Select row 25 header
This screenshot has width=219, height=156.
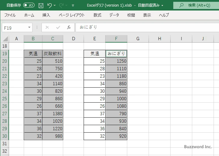(5, 99)
